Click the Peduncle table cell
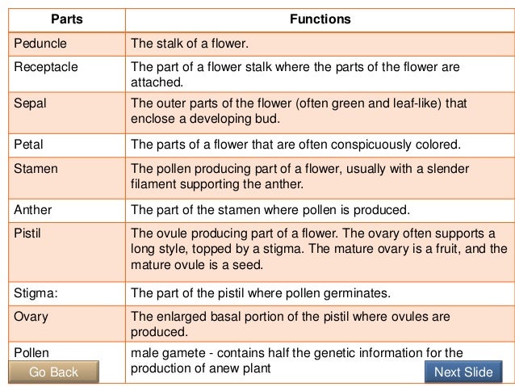The width and height of the screenshot is (515, 387). tap(67, 44)
